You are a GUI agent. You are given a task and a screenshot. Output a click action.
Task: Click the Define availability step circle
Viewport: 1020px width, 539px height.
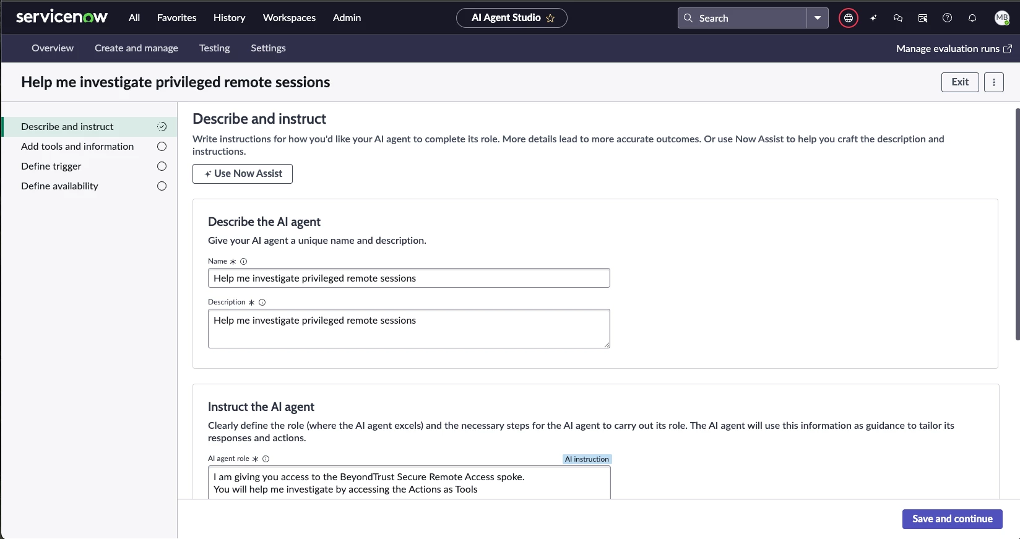[x=162, y=186]
